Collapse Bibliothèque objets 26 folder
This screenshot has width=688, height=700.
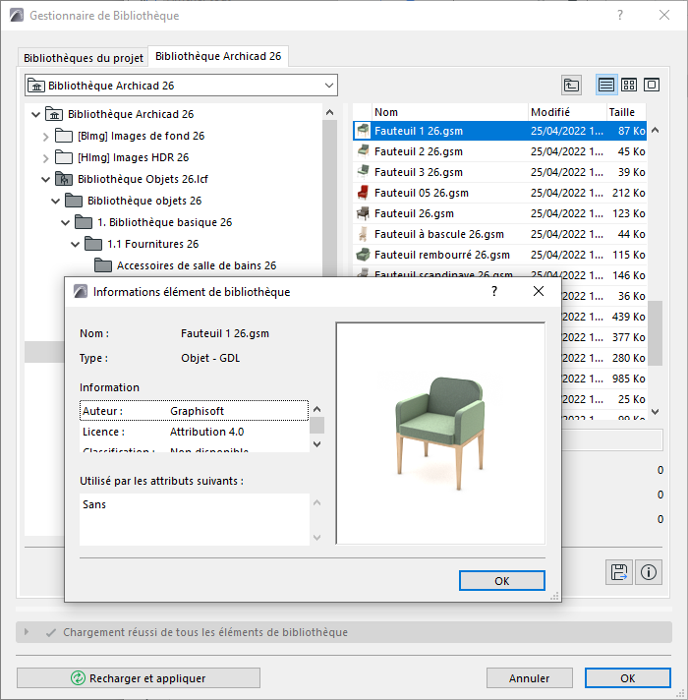point(55,201)
